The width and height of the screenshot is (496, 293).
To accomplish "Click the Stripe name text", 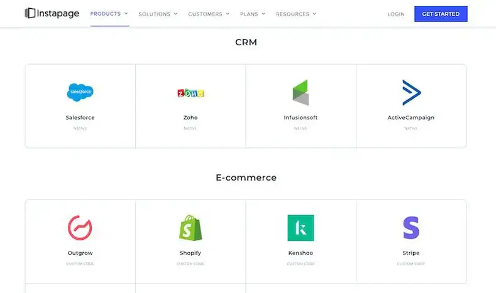I will tap(411, 253).
